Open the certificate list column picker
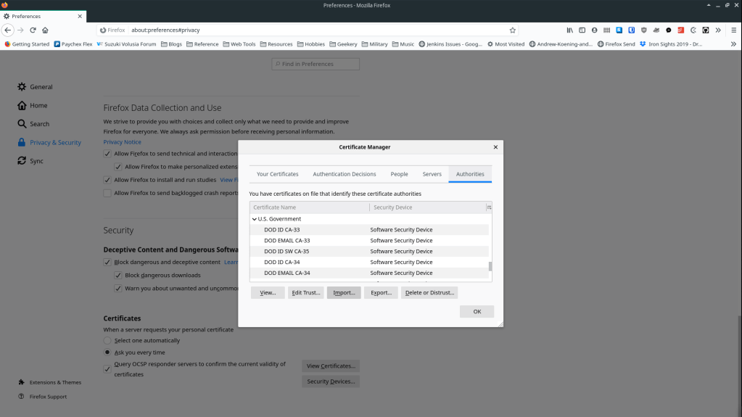 tap(489, 207)
